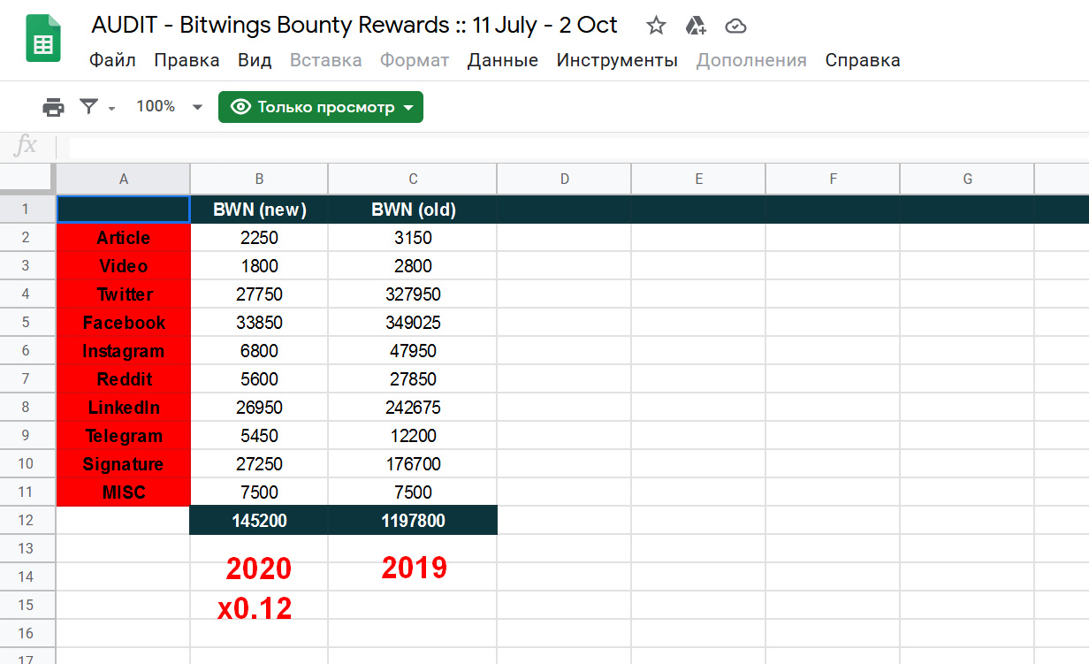Click the document title AUDIT - Bitwings Bounty Rewards

click(x=354, y=25)
